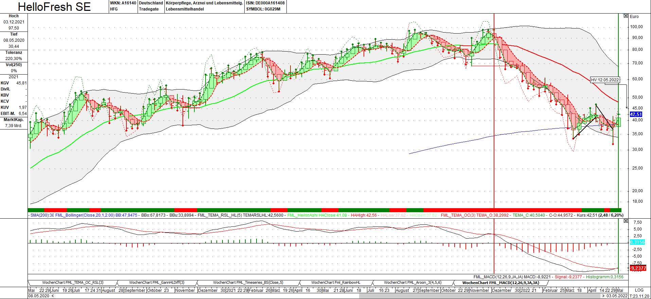Click the FML_MACD(12,26,9,JA,JA) MACD:-8,9221 readout
Image resolution: width=651 pixels, height=299 pixels.
[512, 277]
